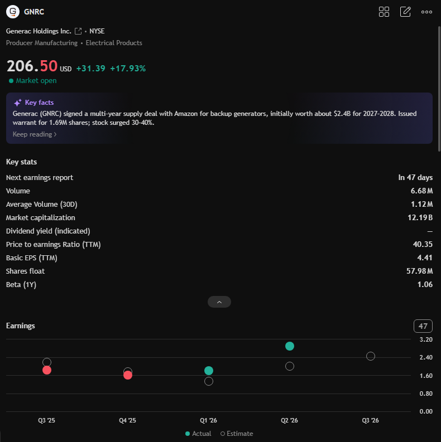The image size is (441, 442).
Task: Click the Basic EPS (TTM) label
Action: tap(32, 258)
